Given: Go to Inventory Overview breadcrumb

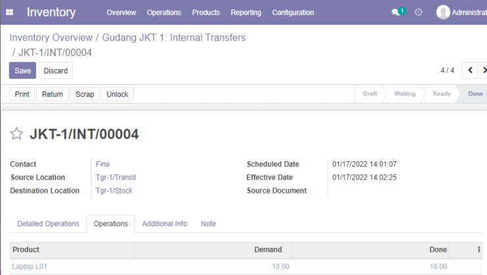Looking at the screenshot, I should pos(51,37).
